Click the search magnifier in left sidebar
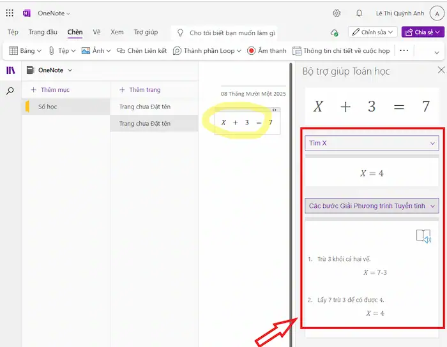 [x=10, y=91]
